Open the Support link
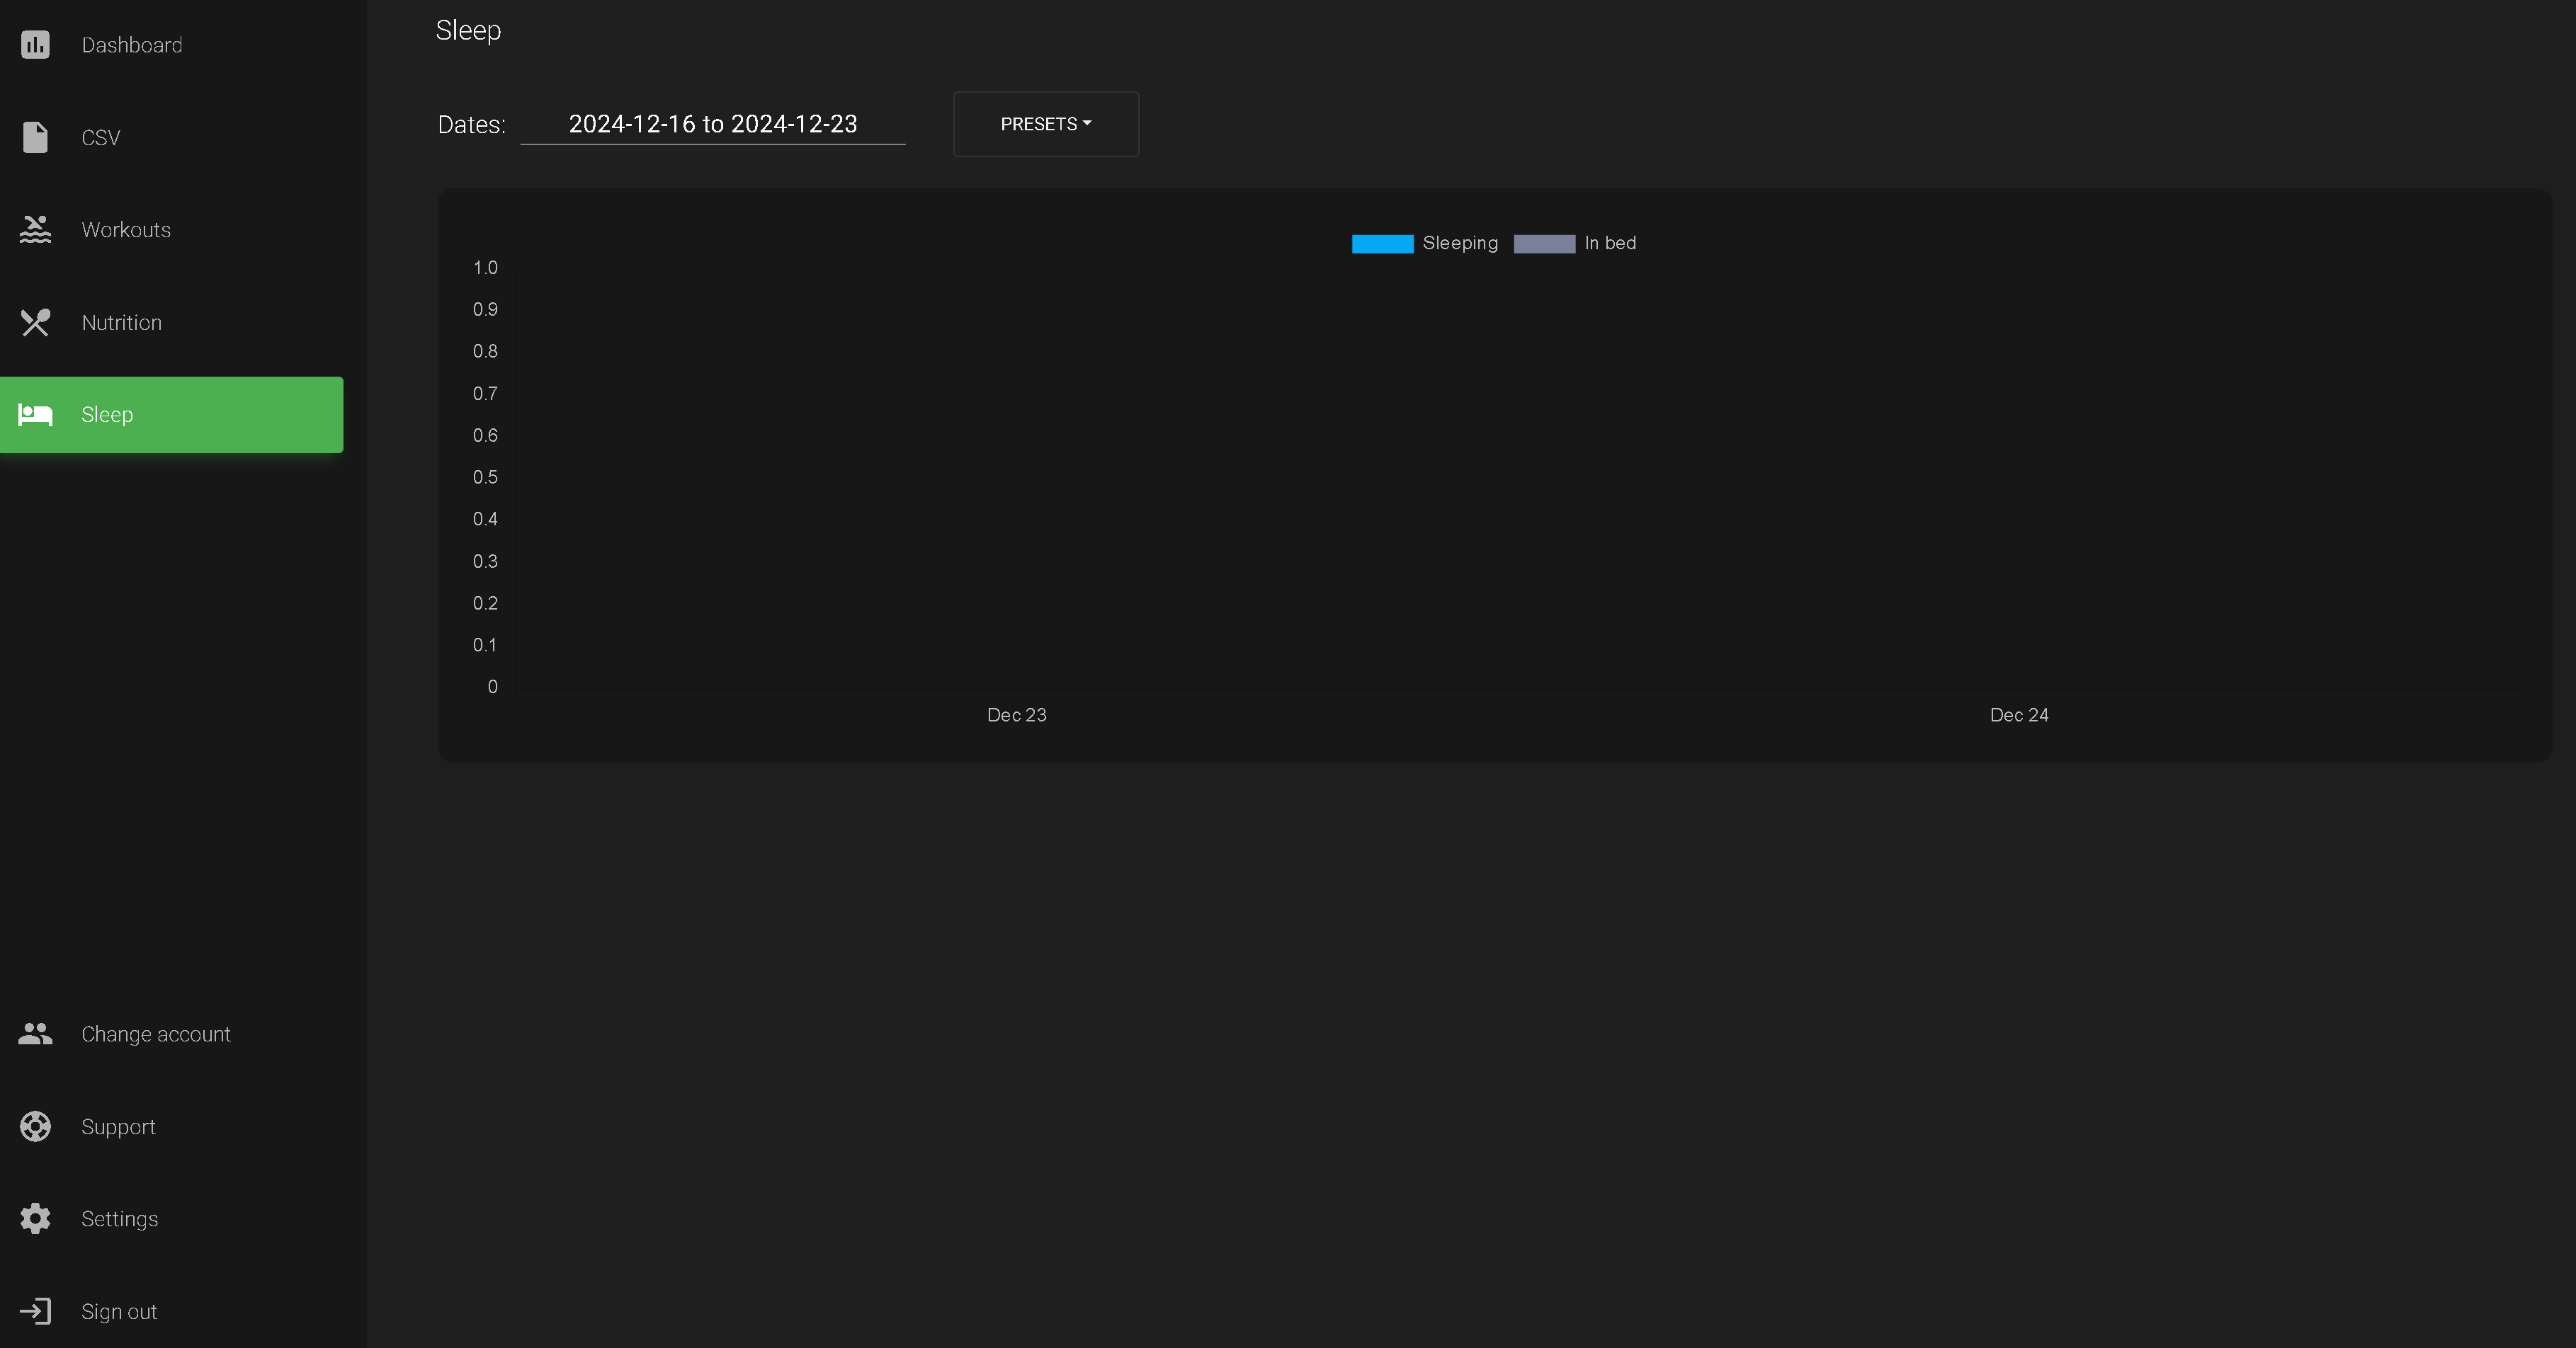 [x=171, y=1126]
